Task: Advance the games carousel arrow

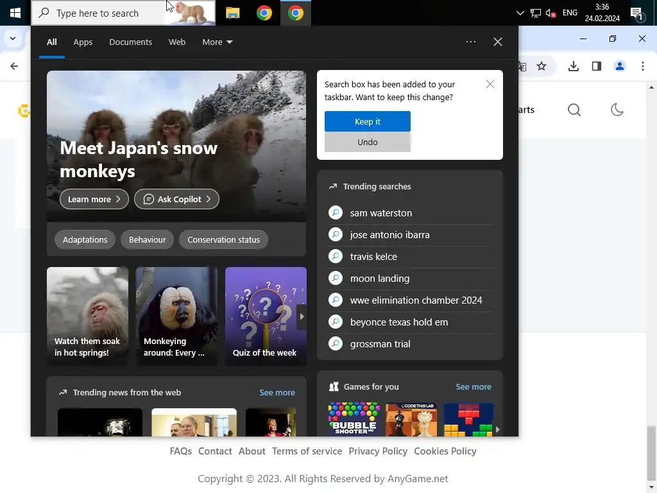Action: [x=498, y=429]
